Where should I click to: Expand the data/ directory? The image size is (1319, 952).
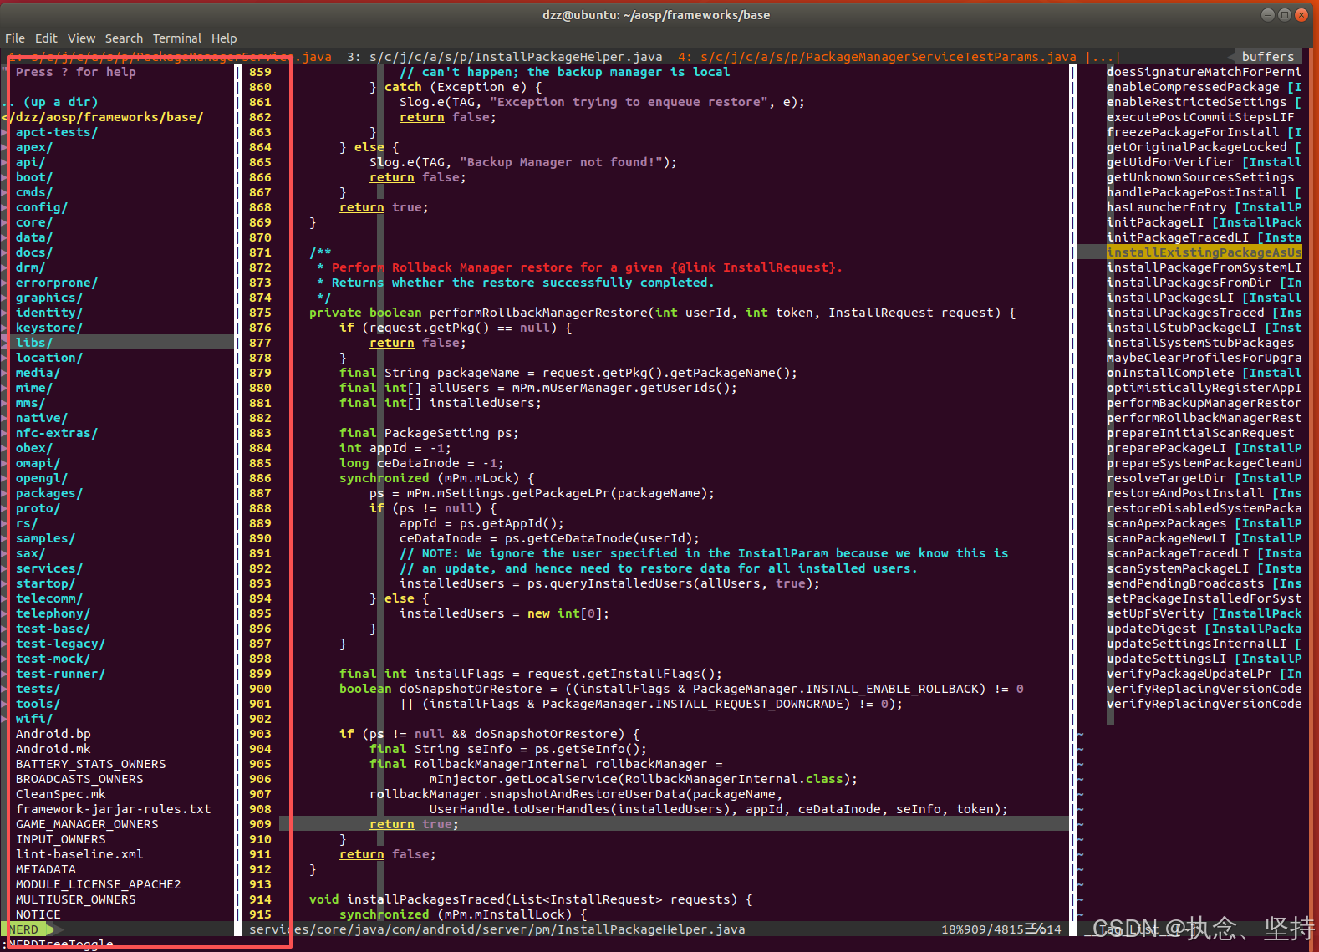click(x=33, y=237)
